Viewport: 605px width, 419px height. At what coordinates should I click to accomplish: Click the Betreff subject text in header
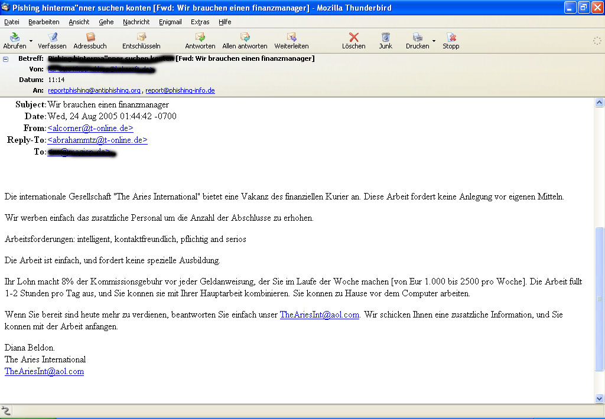181,58
